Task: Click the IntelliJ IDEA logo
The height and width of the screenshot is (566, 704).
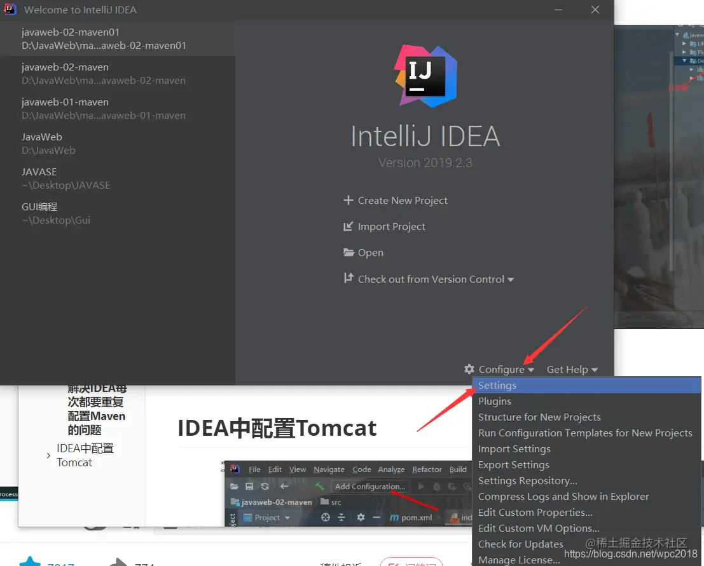Action: (425, 76)
